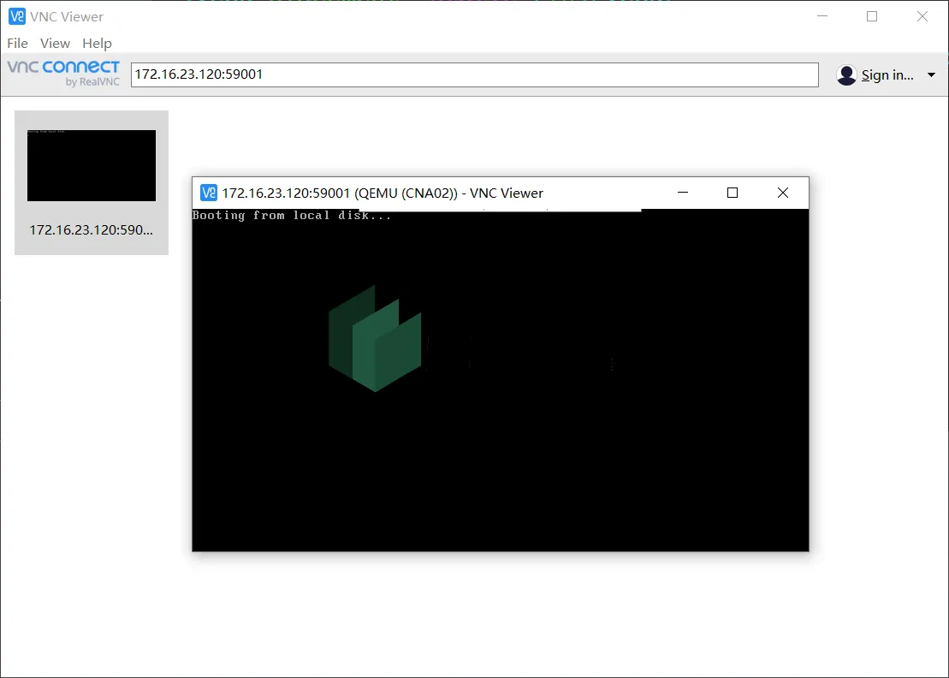The height and width of the screenshot is (678, 949).
Task: Minimize the QEMU (CNA02) session window
Action: coord(683,193)
